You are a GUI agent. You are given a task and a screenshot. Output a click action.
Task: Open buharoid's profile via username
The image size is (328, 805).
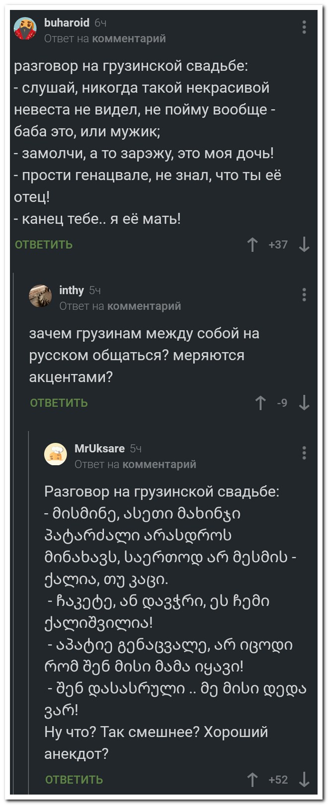[x=67, y=23]
